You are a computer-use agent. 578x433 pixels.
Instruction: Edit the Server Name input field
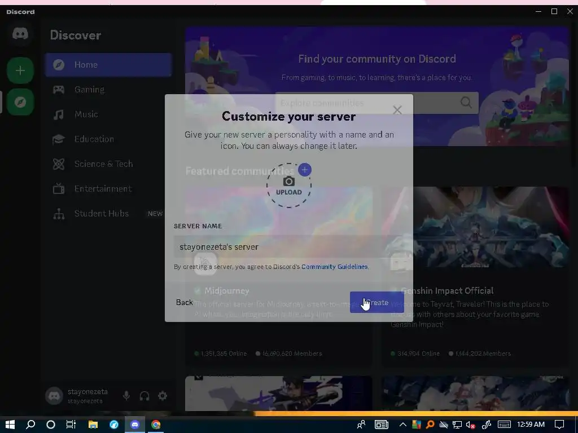(288, 247)
